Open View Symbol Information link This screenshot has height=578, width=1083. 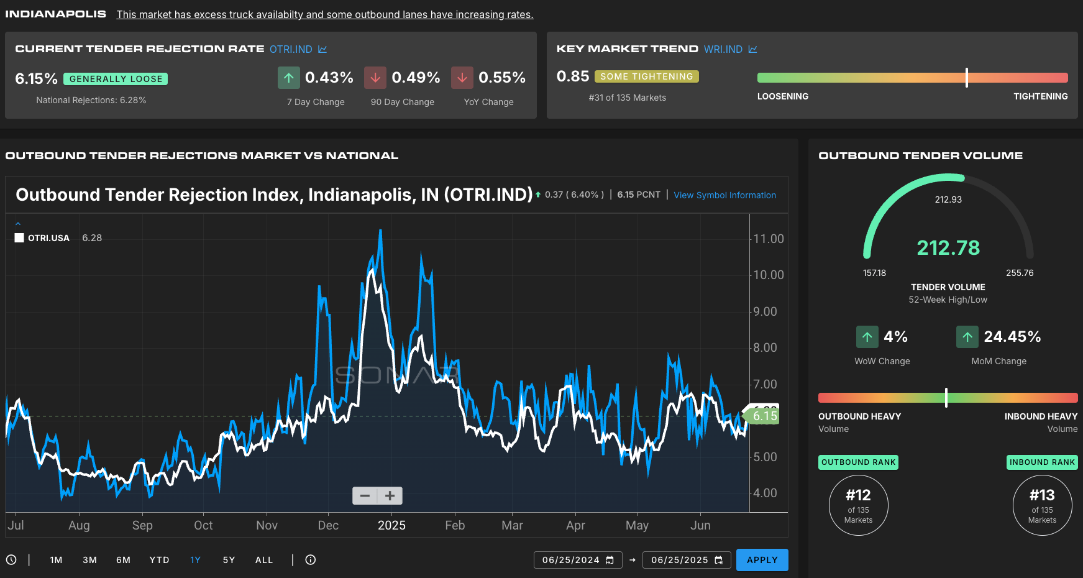tap(724, 195)
